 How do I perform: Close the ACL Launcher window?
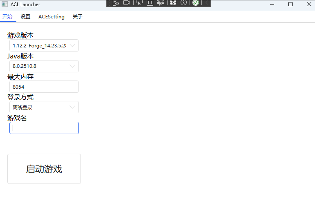click(309, 4)
